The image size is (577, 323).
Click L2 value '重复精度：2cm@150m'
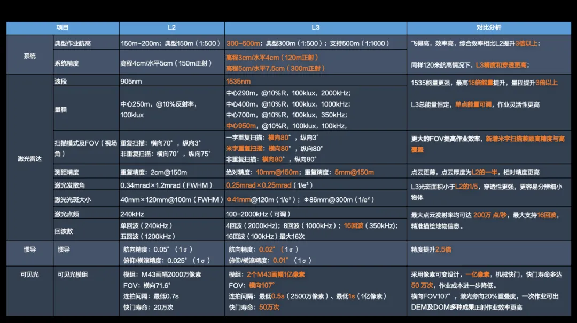coord(153,172)
